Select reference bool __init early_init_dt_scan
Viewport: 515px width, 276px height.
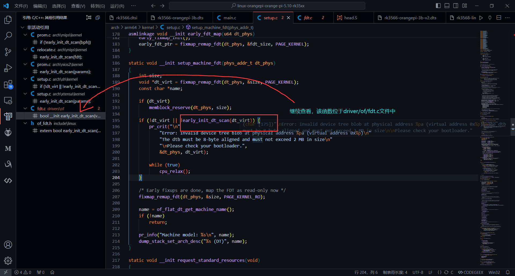coord(61,116)
